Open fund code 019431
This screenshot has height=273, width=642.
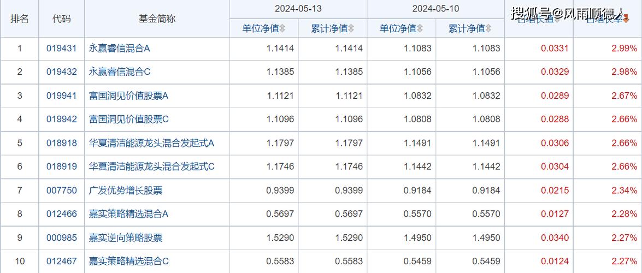(61, 48)
